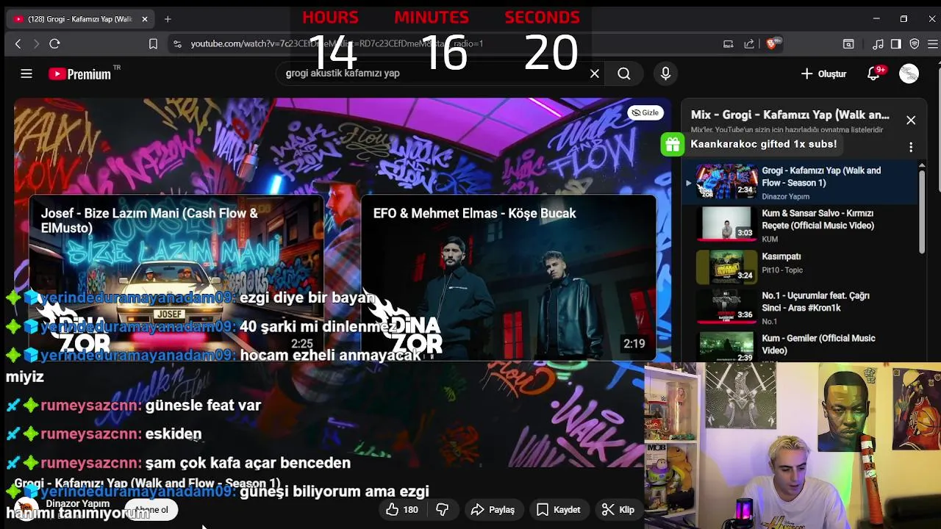Bookmark this page
Viewport: 941px width, 529px height.
tap(153, 44)
